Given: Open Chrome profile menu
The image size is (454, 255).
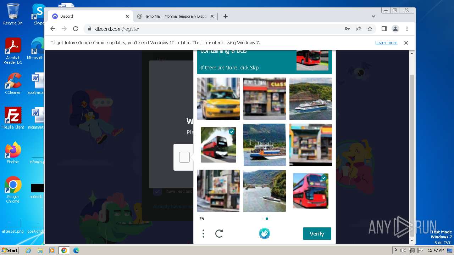Looking at the screenshot, I should [395, 29].
